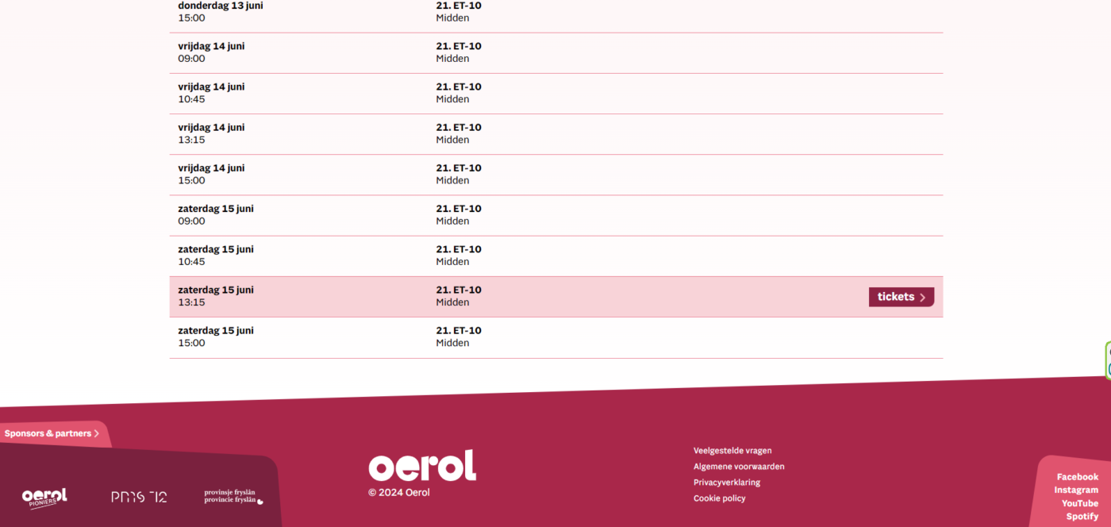Buy tickets for zaterdag 15 juni 13:15
Viewport: 1111px width, 527px height.
[901, 297]
